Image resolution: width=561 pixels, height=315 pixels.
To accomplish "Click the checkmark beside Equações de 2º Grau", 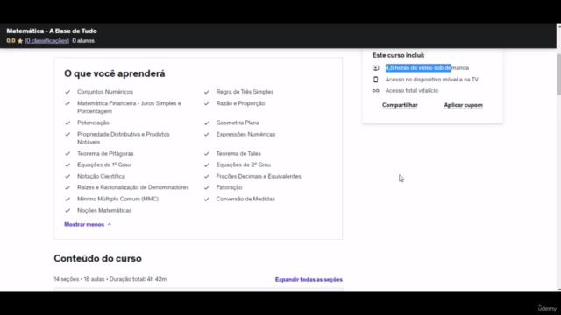I will coord(207,165).
